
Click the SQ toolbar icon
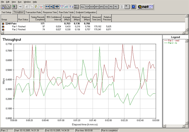[106, 7]
